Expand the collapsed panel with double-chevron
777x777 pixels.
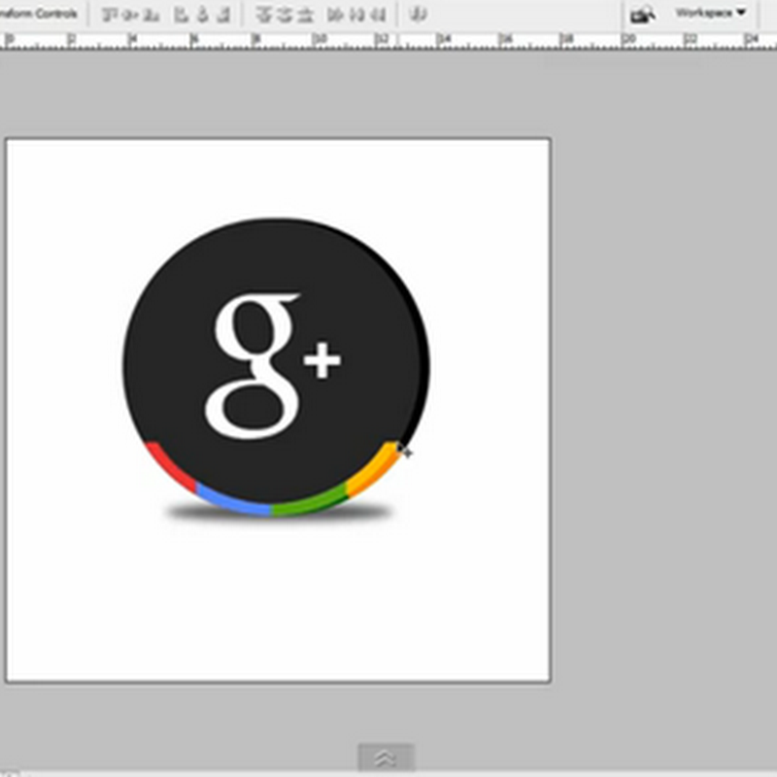(386, 758)
